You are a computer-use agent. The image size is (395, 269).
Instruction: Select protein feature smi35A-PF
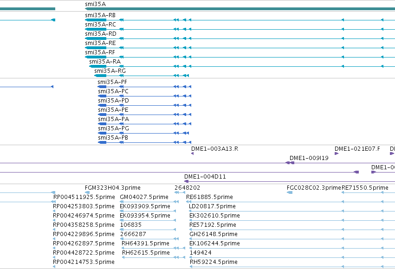pos(112,82)
